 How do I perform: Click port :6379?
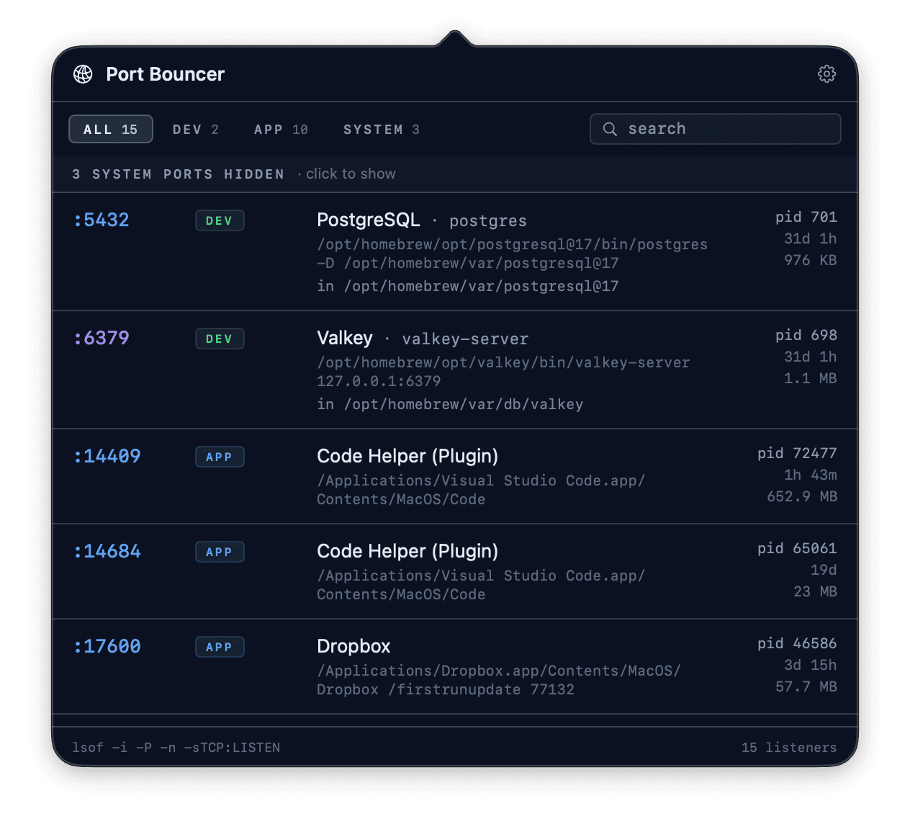102,339
